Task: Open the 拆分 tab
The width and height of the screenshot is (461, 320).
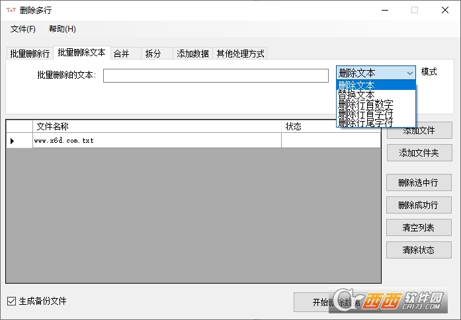Action: click(153, 54)
